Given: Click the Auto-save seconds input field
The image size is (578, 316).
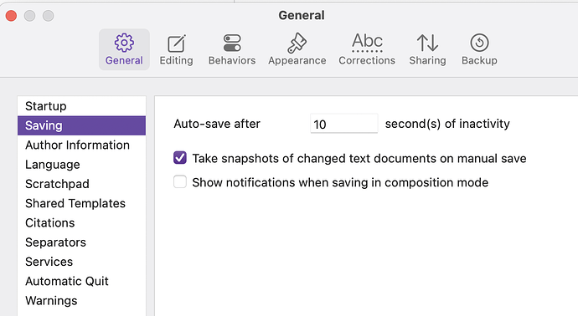Looking at the screenshot, I should 344,124.
